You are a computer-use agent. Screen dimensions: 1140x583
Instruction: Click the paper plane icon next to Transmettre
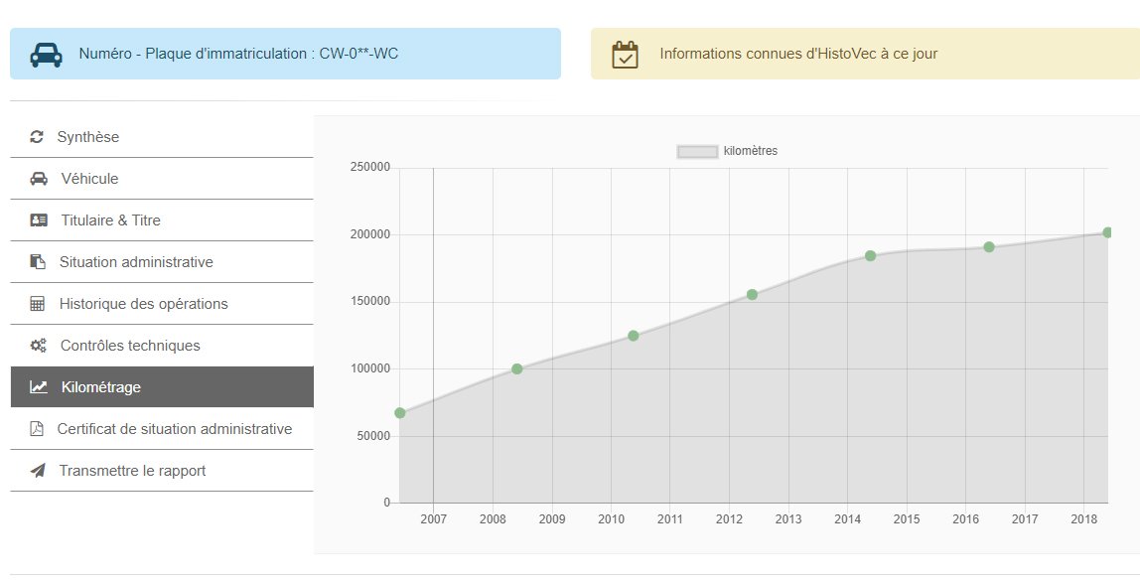tap(37, 471)
